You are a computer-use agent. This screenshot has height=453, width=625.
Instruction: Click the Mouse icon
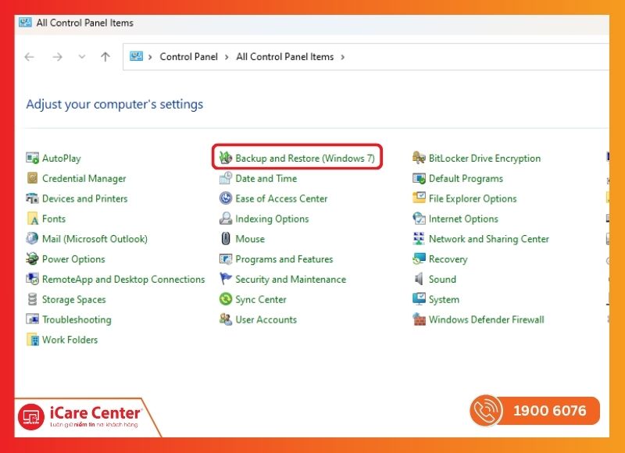226,239
